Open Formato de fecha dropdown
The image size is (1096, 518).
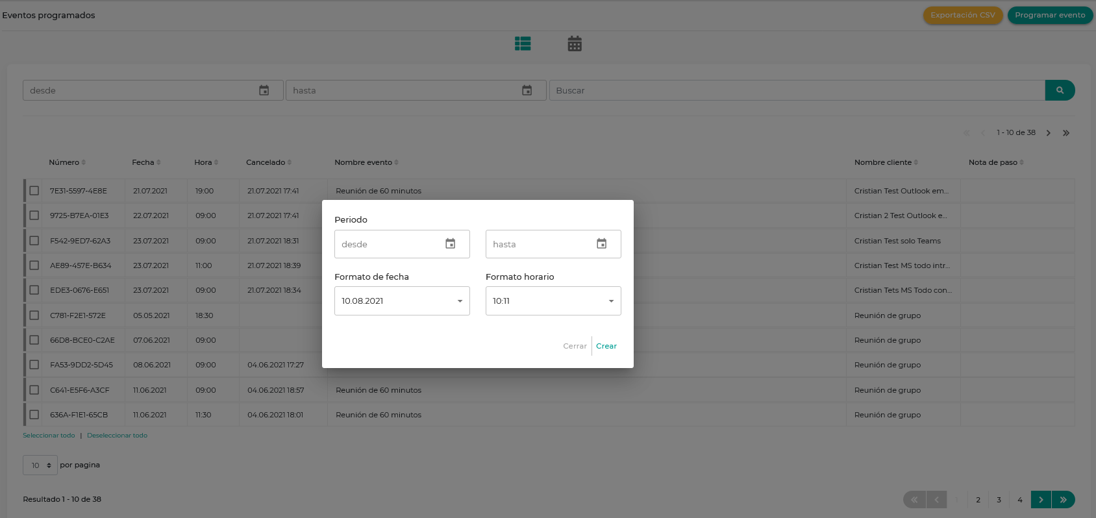tap(402, 301)
